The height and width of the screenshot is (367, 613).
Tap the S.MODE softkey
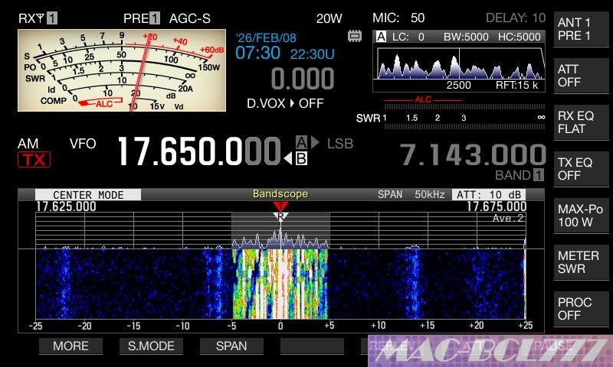pos(151,346)
